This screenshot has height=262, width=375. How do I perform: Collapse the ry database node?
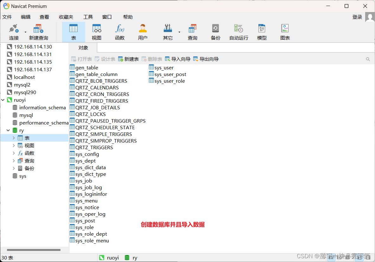[8, 131]
